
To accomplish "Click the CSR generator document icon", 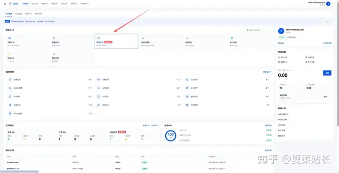I will pyautogui.click(x=10, y=105).
